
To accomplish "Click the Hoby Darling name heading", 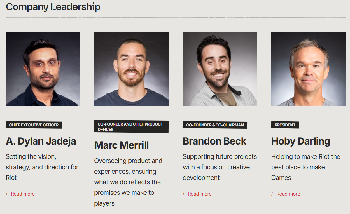I will pyautogui.click(x=301, y=141).
